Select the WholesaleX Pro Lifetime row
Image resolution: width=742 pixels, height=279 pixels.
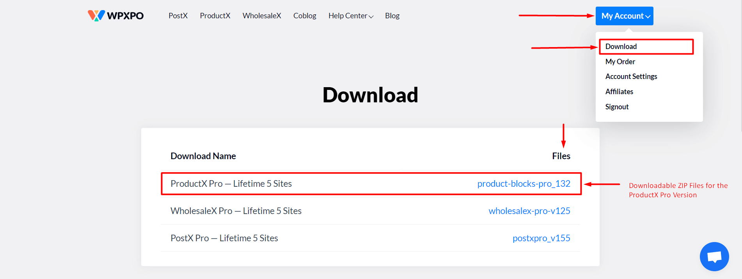click(371, 211)
